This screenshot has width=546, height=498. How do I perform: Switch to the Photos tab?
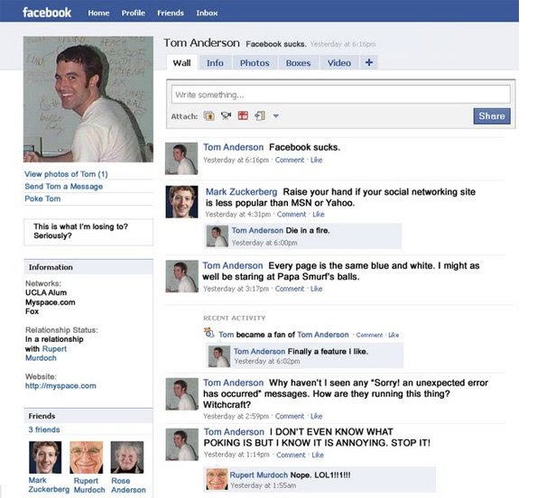[254, 63]
